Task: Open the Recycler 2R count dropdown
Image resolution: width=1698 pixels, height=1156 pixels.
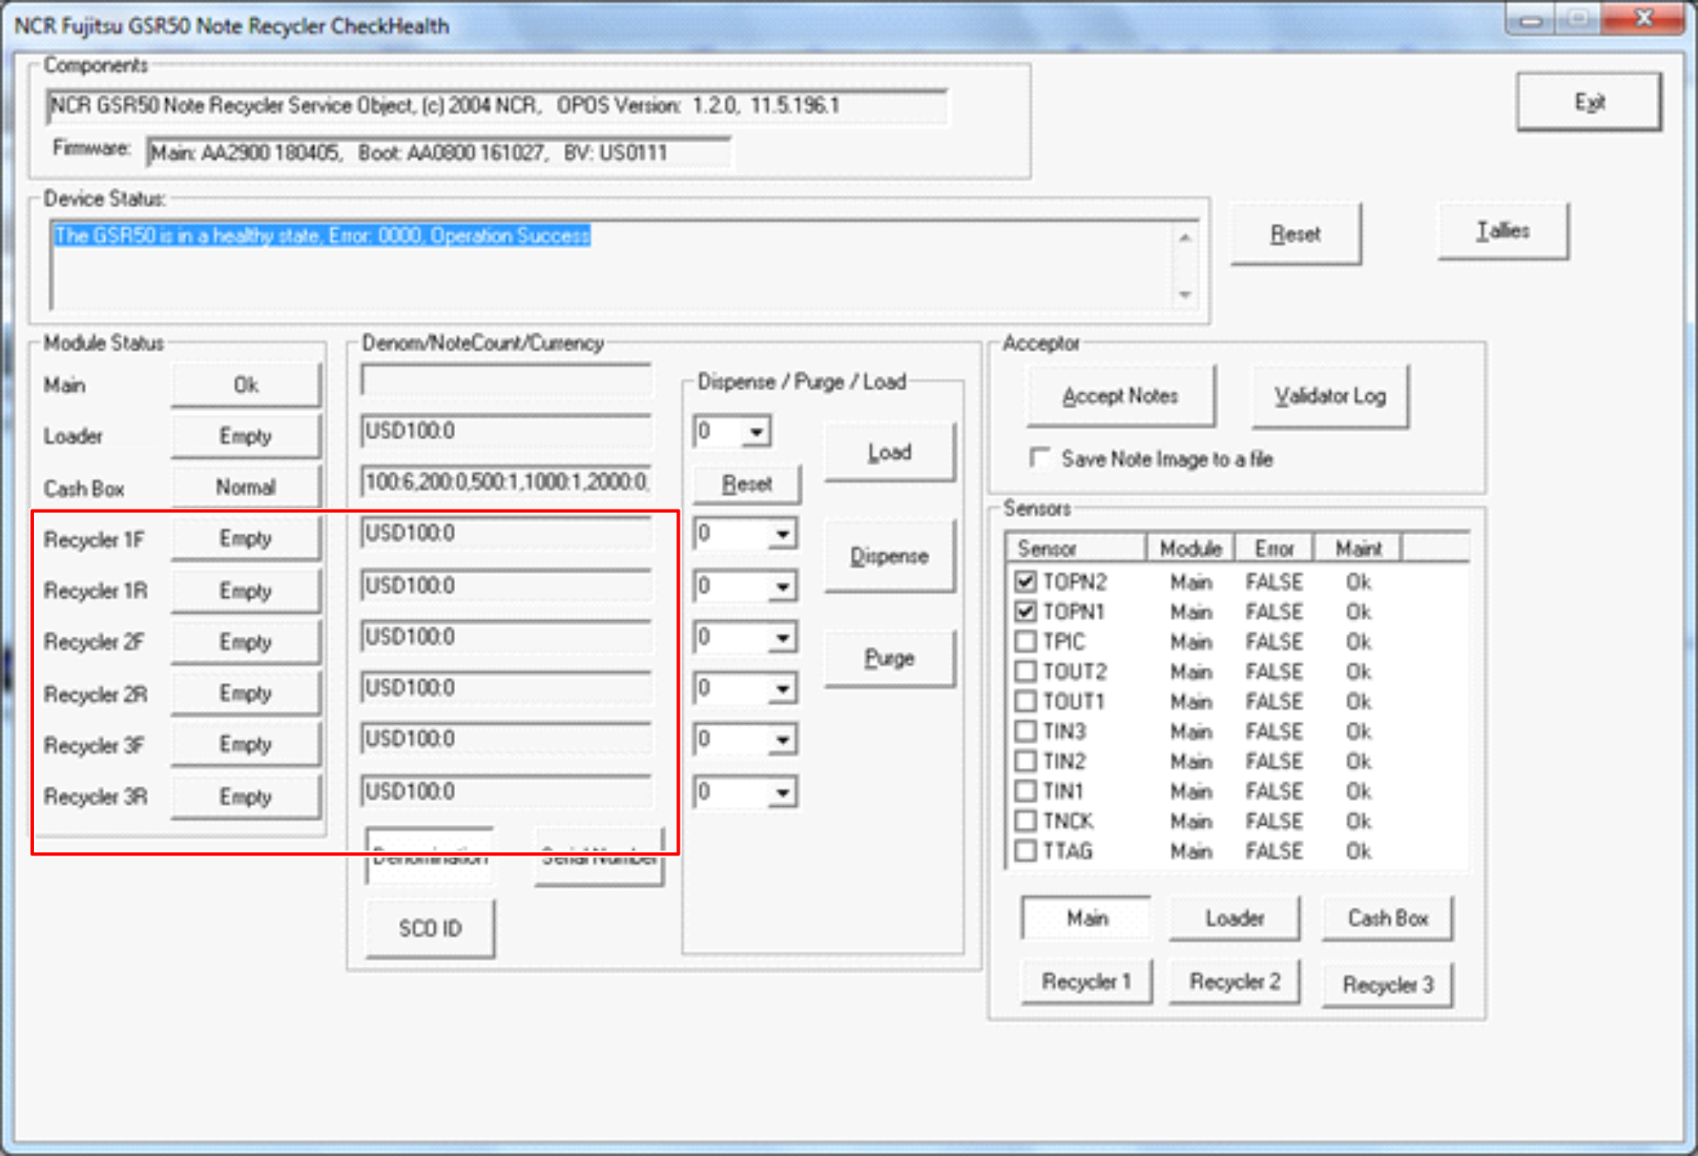Action: (x=781, y=689)
